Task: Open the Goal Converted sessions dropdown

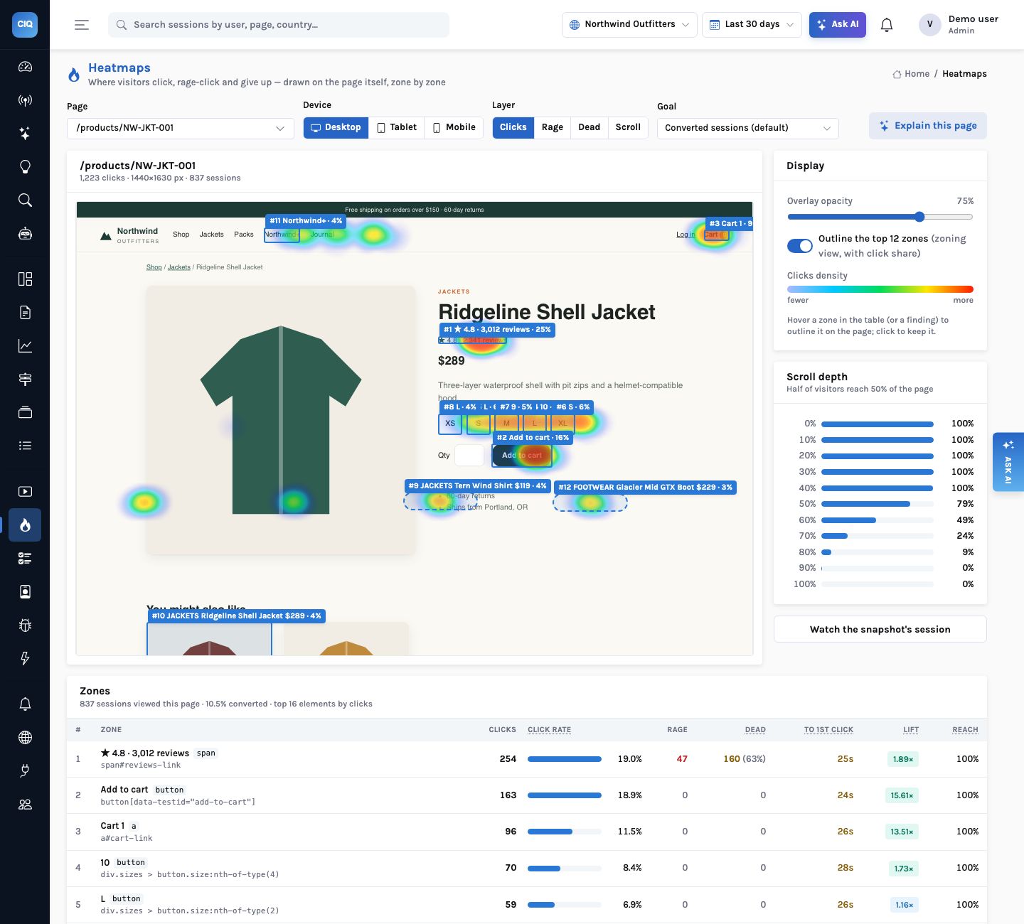Action: coord(748,128)
